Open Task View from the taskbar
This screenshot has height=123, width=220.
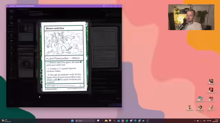click(x=98, y=121)
